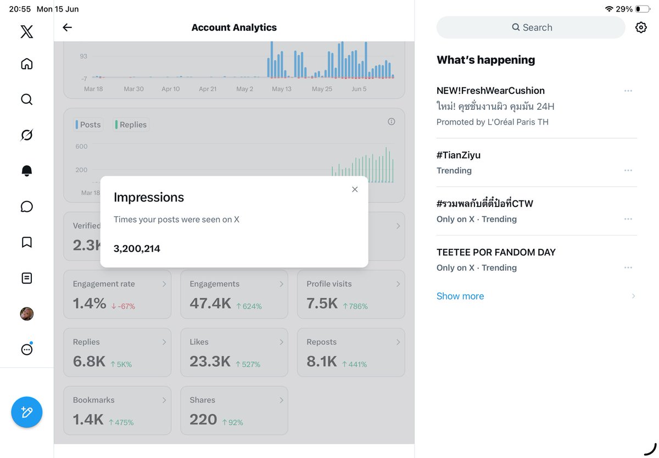Open Grok from the sidebar
Screen dimensions: 659x458
click(26, 135)
